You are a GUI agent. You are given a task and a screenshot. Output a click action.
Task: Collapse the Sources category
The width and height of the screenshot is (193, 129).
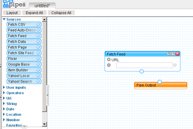click(4, 19)
